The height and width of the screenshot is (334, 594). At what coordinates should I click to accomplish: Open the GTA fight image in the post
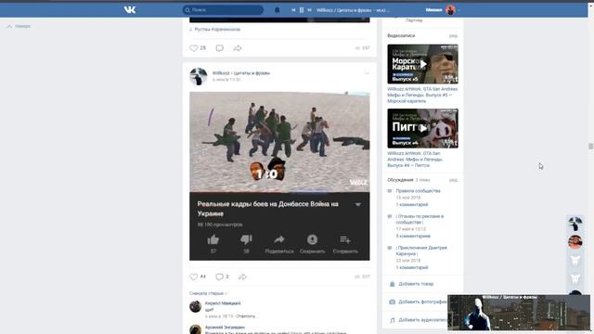click(x=279, y=142)
